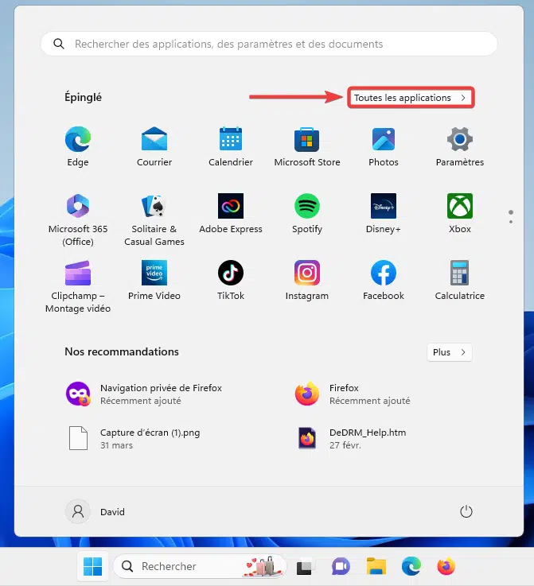Click the power button
The height and width of the screenshot is (586, 534).
tap(466, 511)
